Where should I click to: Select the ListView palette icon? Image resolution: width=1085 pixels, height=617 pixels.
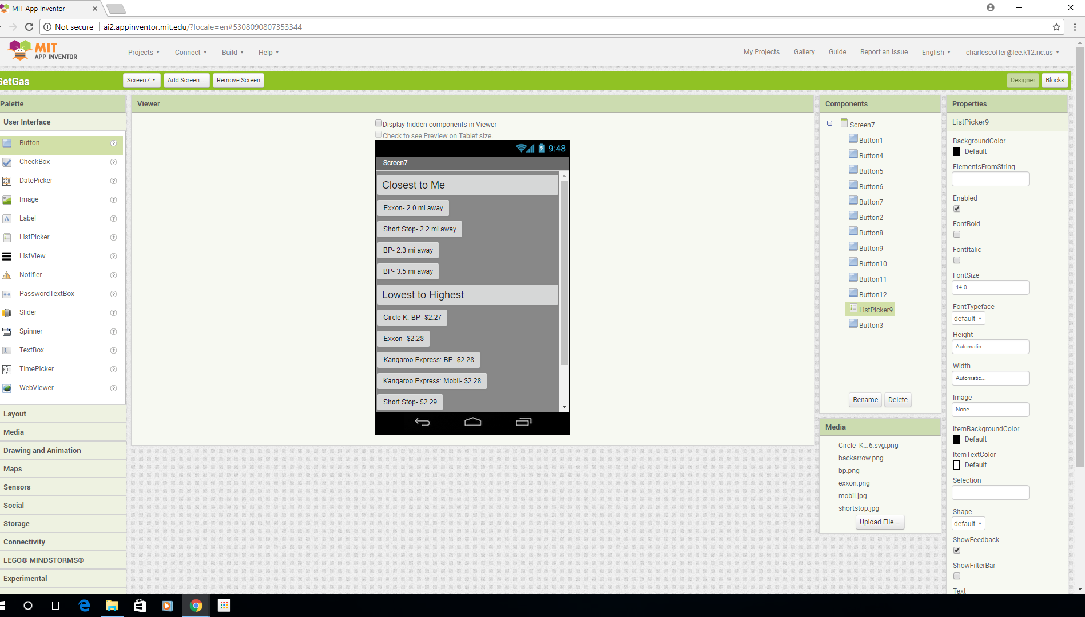[7, 257]
